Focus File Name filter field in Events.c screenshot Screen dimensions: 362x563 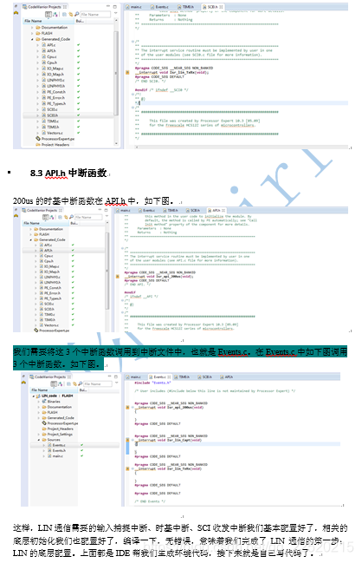98,383
